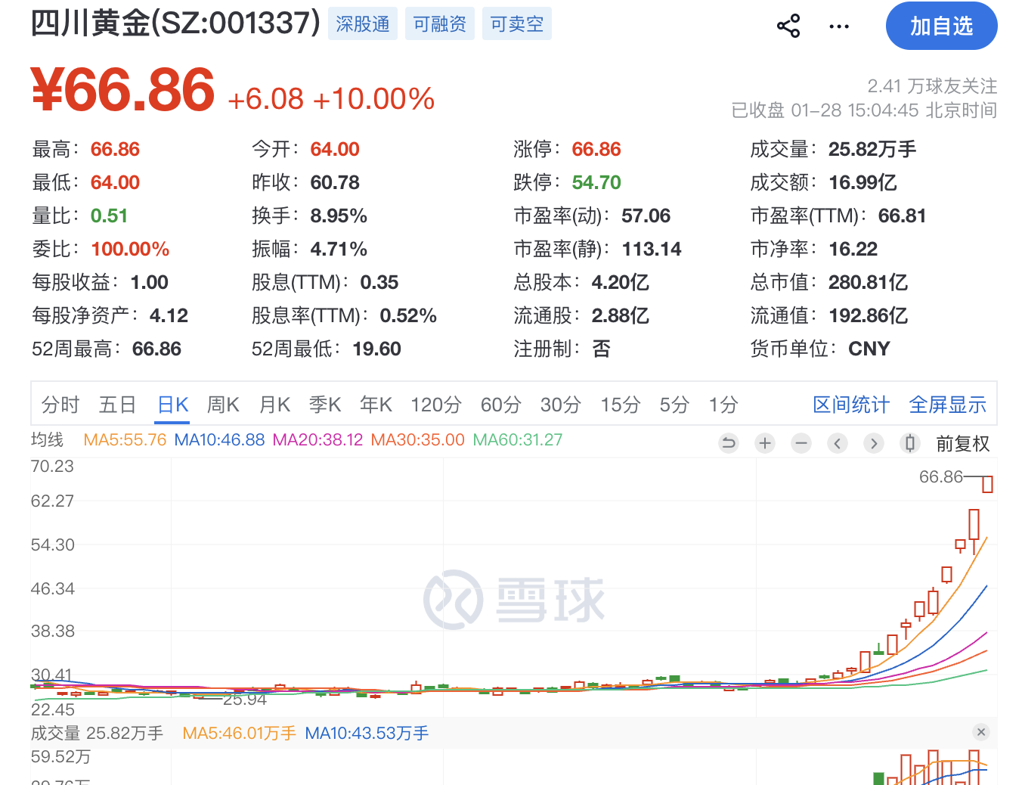Click the share icon near the stock title
1022x785 pixels.
(x=788, y=26)
